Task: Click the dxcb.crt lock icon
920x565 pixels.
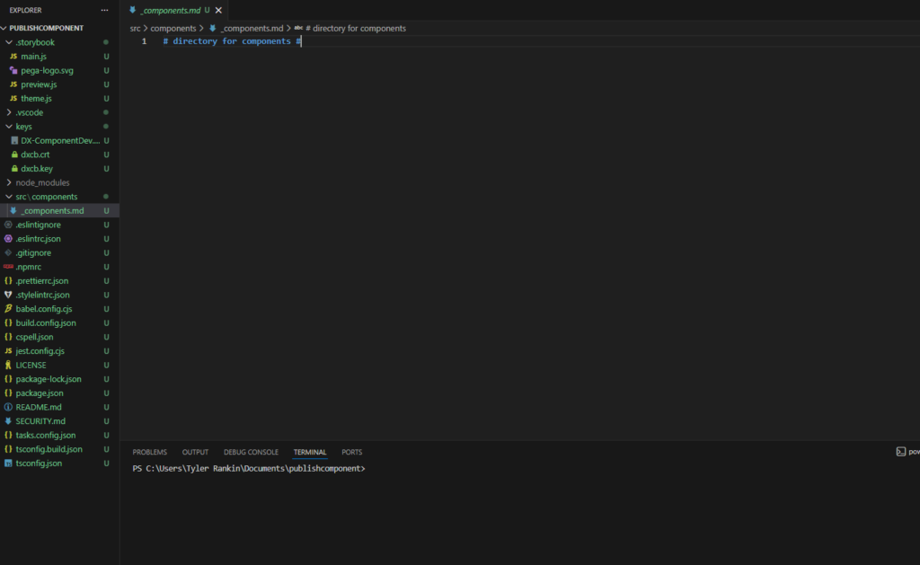Action: pyautogui.click(x=13, y=154)
